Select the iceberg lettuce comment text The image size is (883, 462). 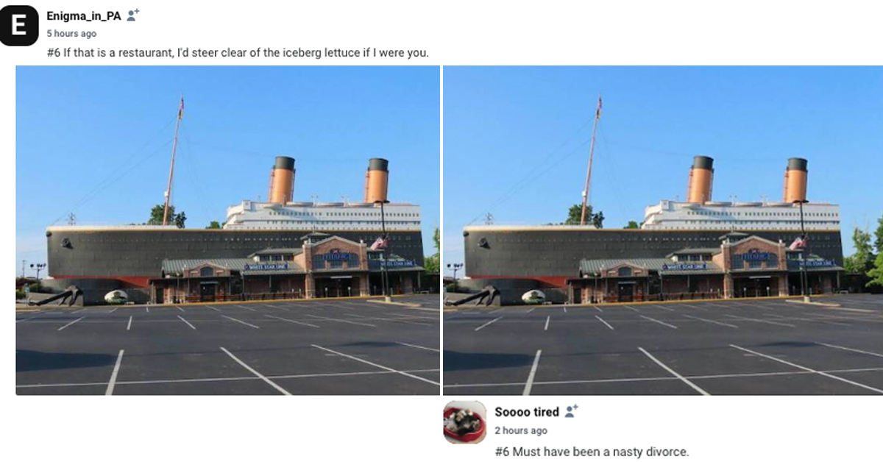click(x=237, y=53)
